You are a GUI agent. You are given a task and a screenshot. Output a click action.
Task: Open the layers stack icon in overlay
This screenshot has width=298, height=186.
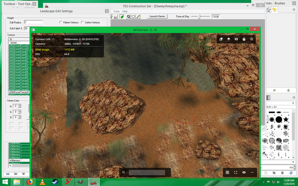tap(228, 39)
